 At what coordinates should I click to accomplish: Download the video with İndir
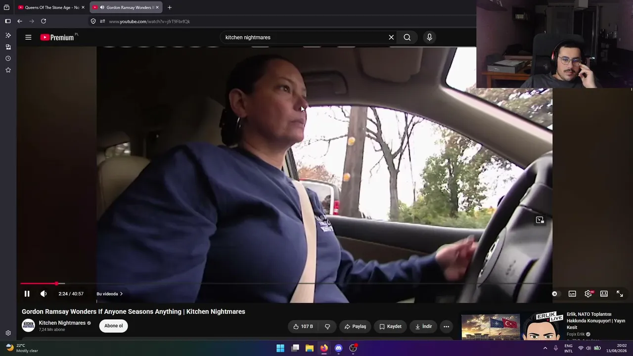coord(423,326)
